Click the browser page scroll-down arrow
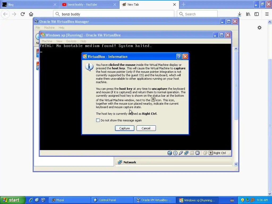This screenshot has width=272, height=204. point(270,194)
